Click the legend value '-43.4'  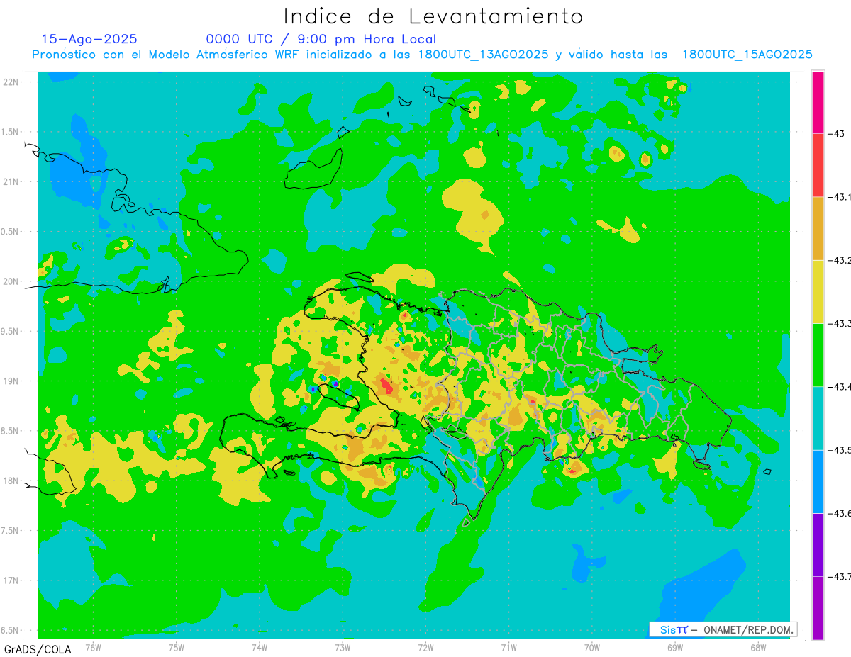pyautogui.click(x=839, y=386)
